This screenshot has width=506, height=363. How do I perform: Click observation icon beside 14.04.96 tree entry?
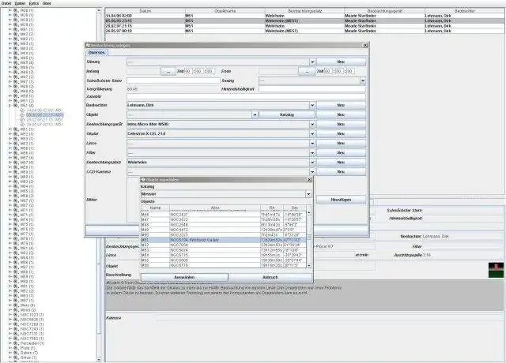(x=22, y=110)
